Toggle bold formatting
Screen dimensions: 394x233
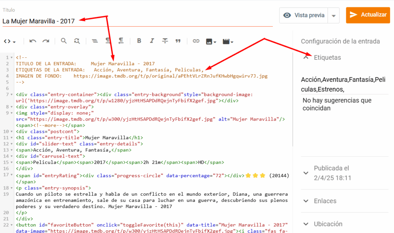(139, 41)
